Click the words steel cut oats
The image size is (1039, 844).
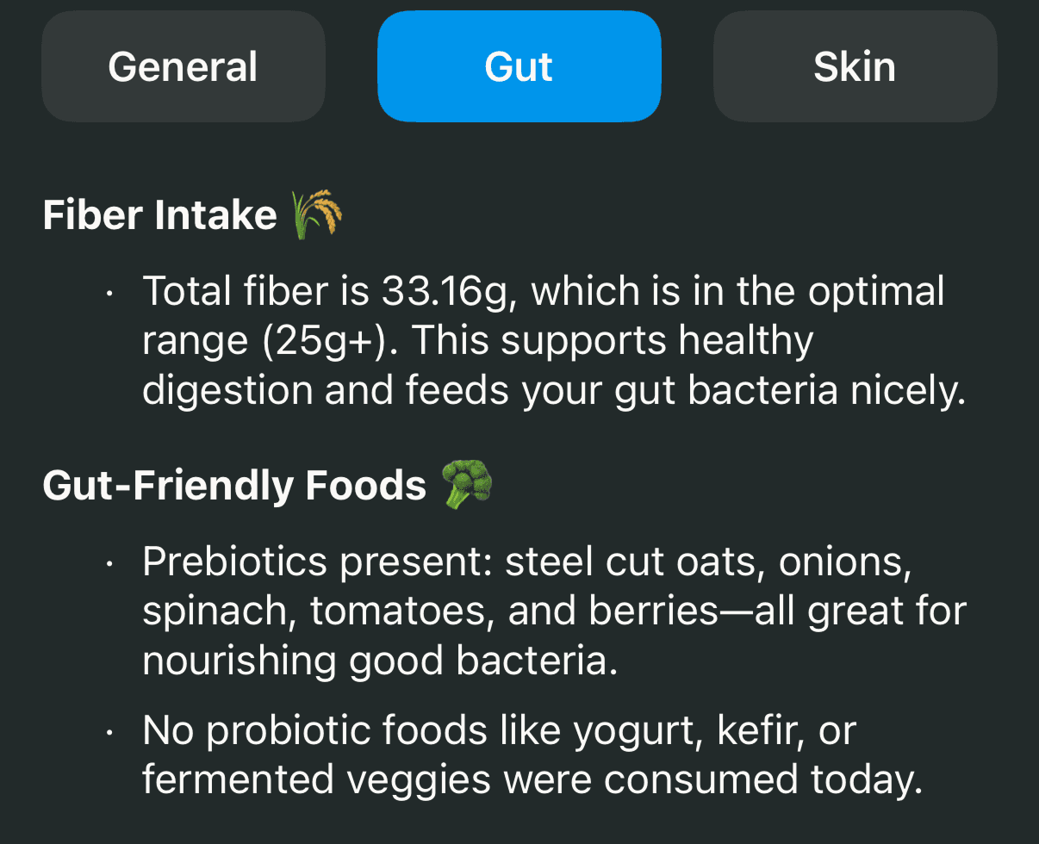click(x=636, y=562)
